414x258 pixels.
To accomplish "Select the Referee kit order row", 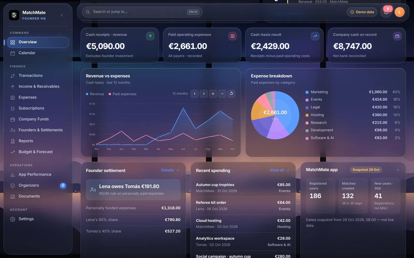I will [243, 206].
